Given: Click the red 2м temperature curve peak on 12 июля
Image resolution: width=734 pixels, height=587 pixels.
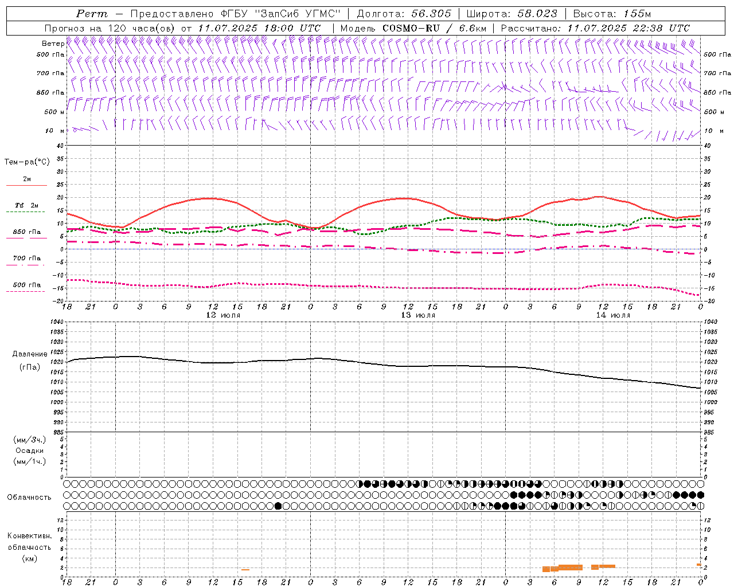Looking at the screenshot, I should click(209, 198).
